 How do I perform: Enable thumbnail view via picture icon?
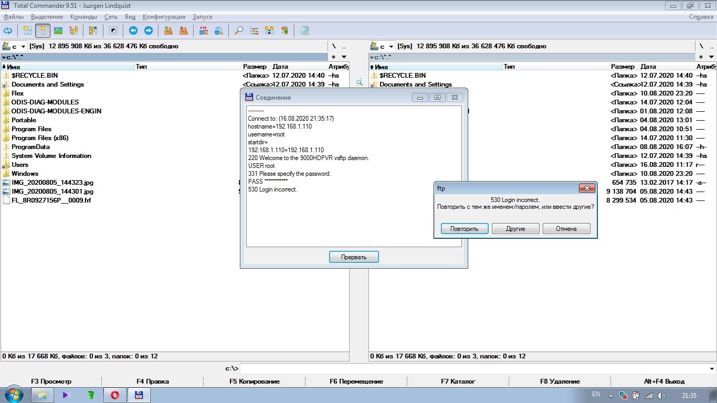[58, 30]
